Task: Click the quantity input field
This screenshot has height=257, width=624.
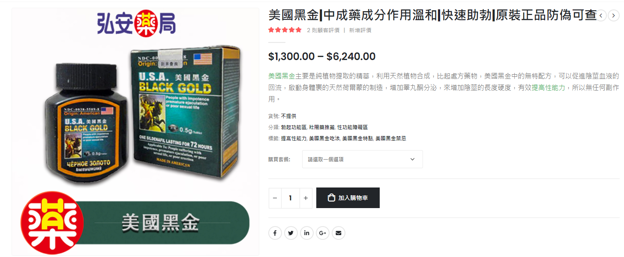Action: click(291, 198)
